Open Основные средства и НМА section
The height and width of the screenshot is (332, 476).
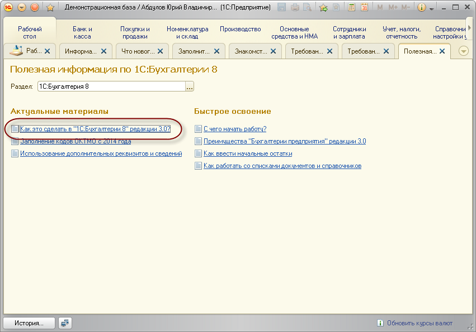click(x=294, y=33)
